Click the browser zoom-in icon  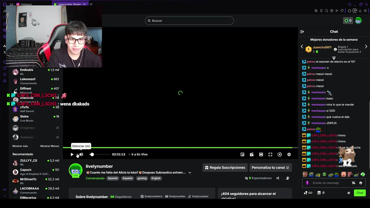(x=316, y=11)
